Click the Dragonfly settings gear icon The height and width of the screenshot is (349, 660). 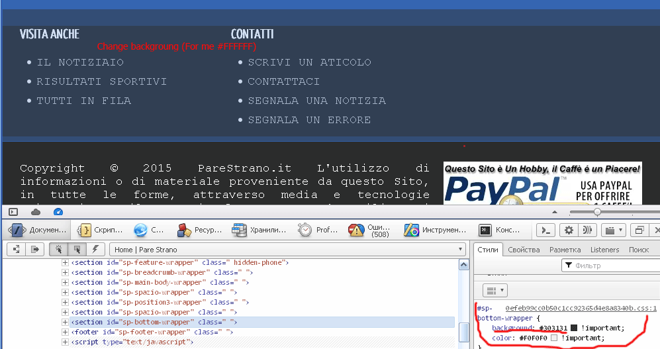[568, 230]
